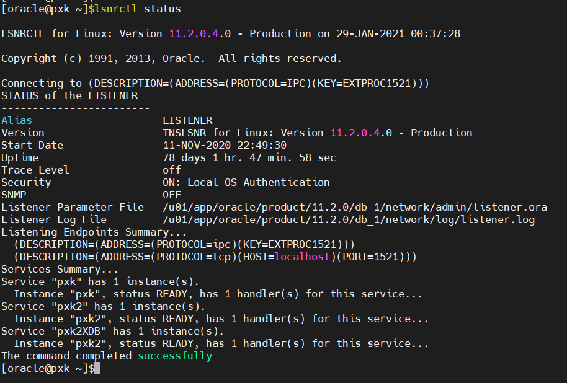The image size is (567, 383).
Task: Click "ON: Local OS Authentication" security value
Action: click(x=246, y=182)
